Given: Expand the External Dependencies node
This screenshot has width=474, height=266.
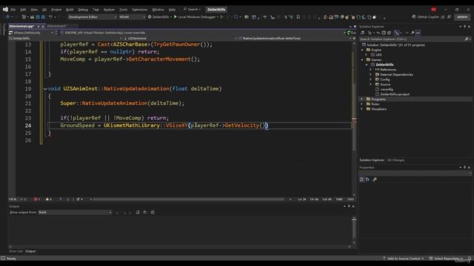Looking at the screenshot, I should point(371,75).
